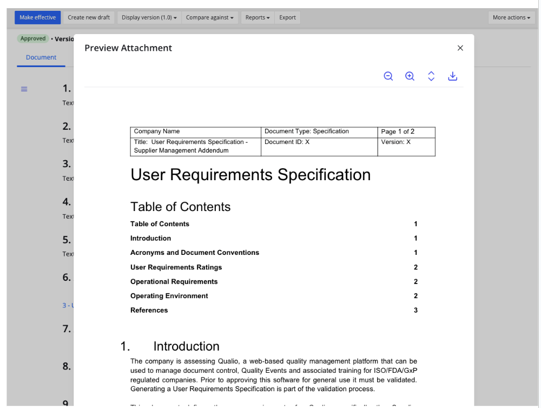Click Create new draft
This screenshot has height=408, width=541.
89,17
